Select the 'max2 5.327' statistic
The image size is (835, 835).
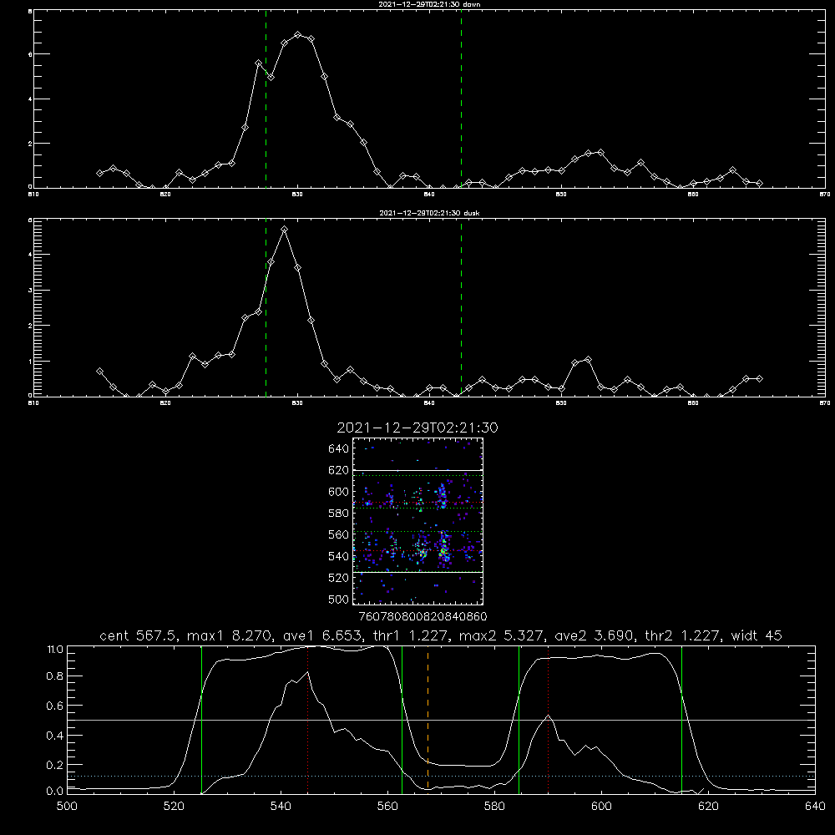coord(502,635)
